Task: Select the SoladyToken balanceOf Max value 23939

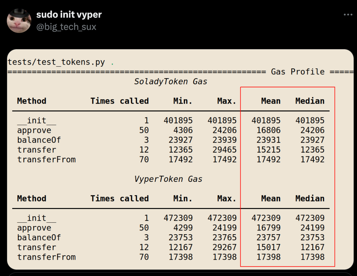Action: pyautogui.click(x=224, y=140)
